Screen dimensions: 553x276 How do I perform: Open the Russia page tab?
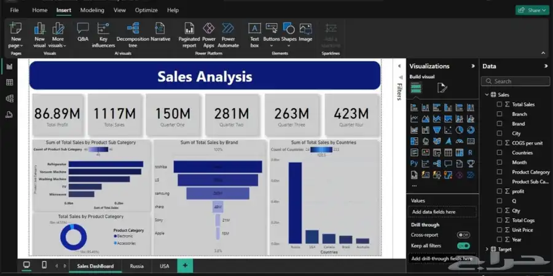(x=136, y=266)
